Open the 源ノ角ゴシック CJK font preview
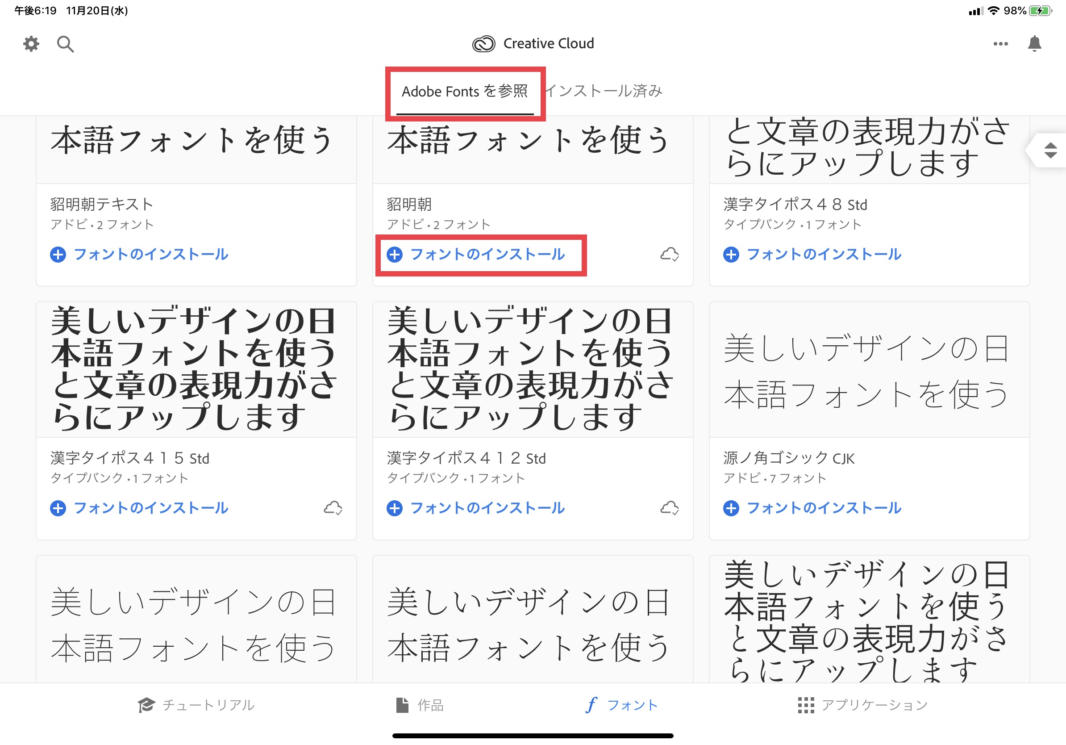 click(869, 369)
